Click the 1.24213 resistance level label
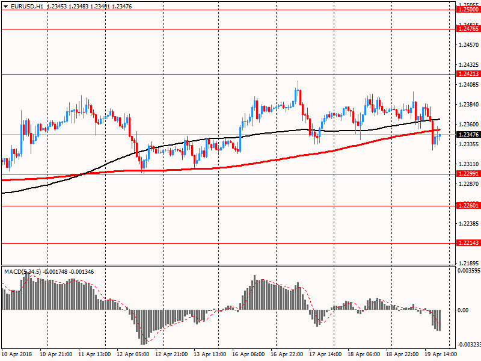The image size is (481, 361). coord(468,74)
